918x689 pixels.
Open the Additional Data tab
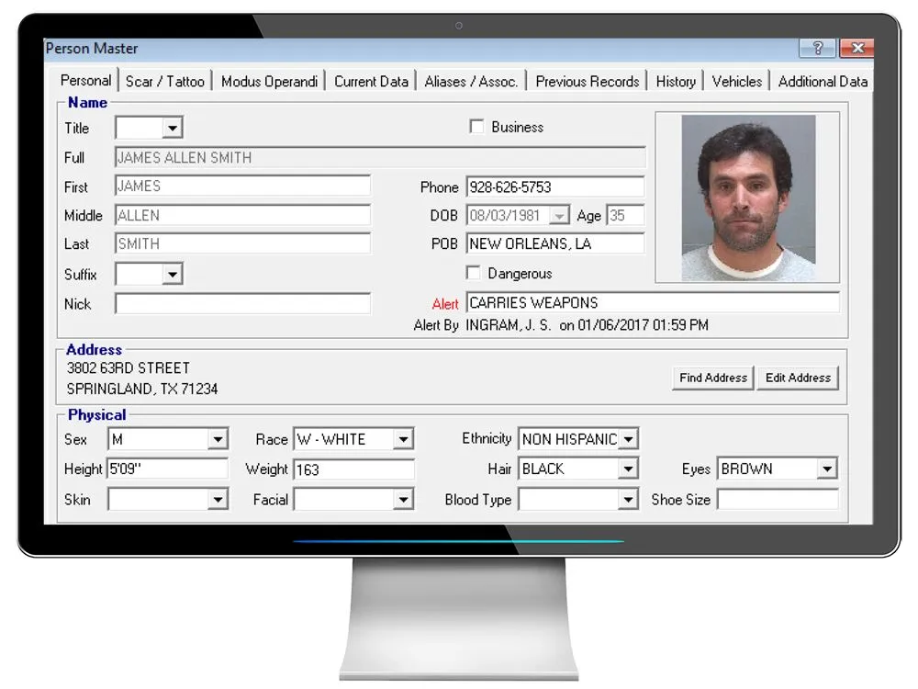point(823,81)
